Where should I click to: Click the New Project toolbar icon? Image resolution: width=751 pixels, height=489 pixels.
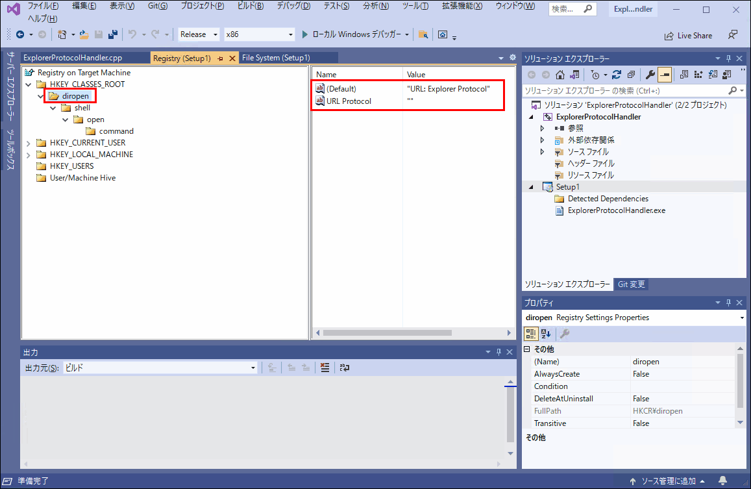click(x=62, y=34)
